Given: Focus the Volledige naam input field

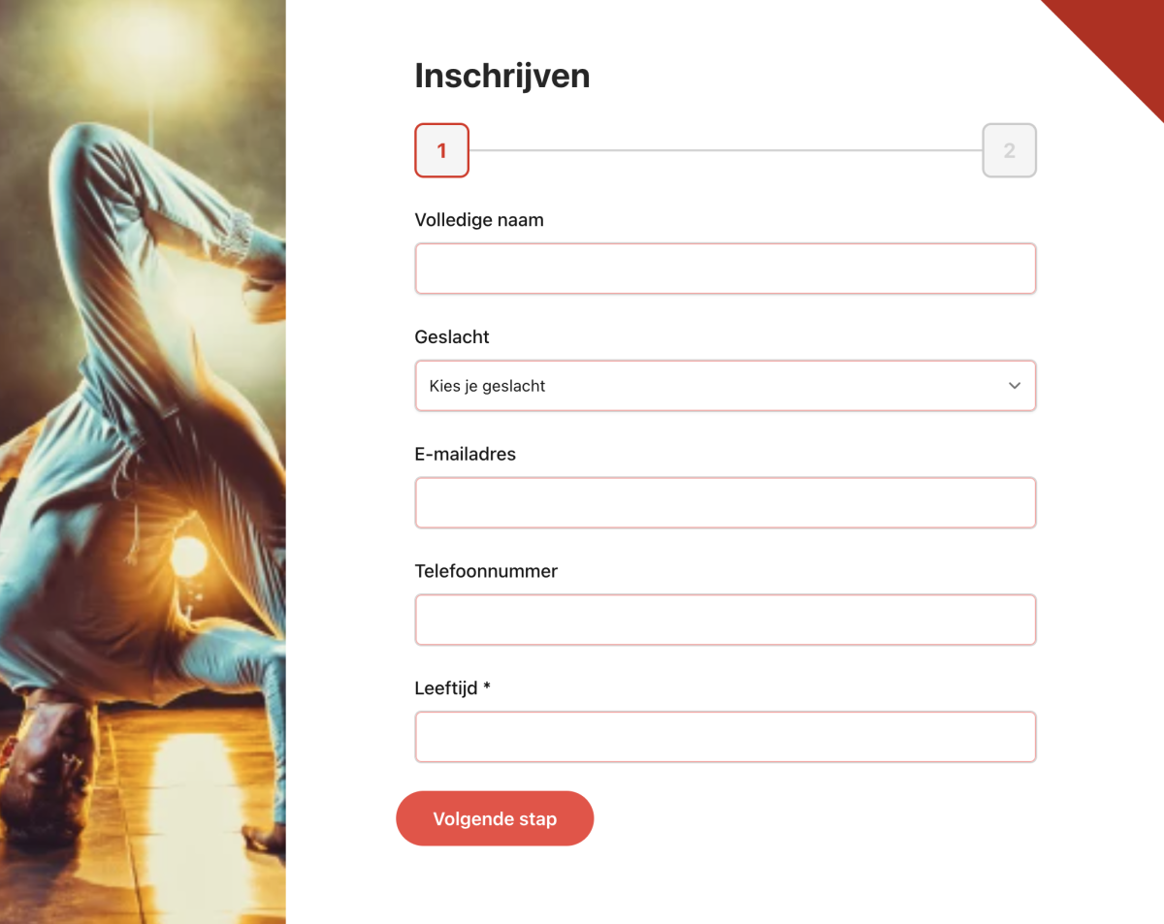Looking at the screenshot, I should click(726, 269).
